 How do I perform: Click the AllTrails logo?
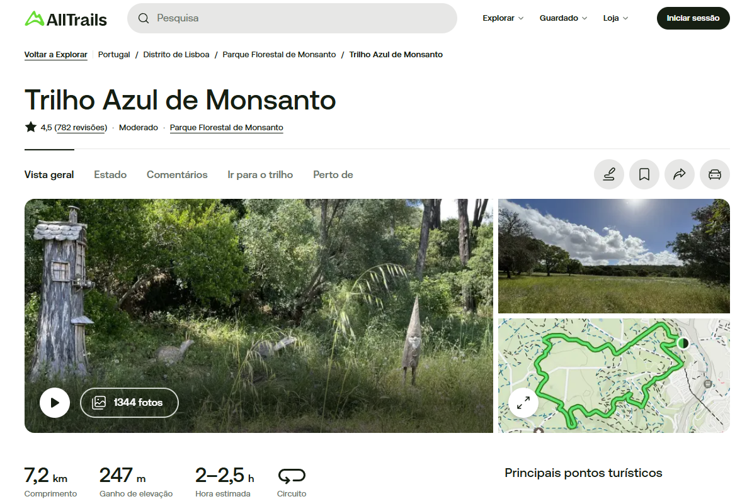pyautogui.click(x=66, y=19)
